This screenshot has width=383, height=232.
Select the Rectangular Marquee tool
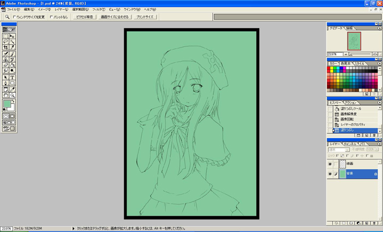5,37
